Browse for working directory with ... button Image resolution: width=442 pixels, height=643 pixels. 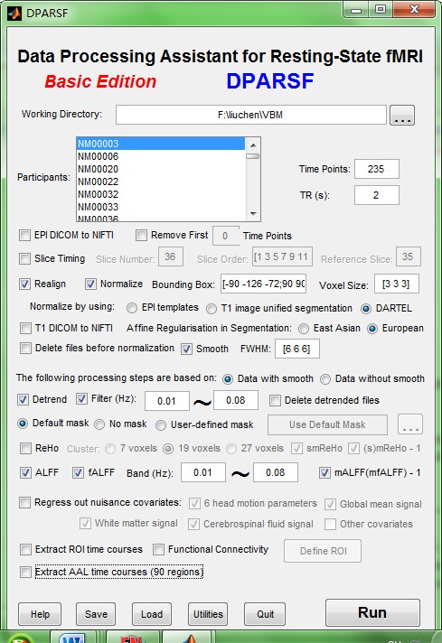[x=402, y=115]
